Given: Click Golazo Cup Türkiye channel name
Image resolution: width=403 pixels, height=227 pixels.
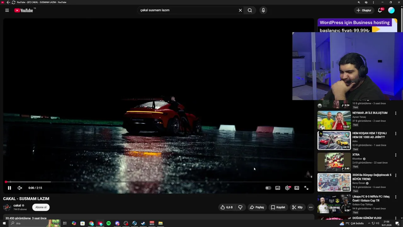Looking at the screenshot, I should (363, 205).
